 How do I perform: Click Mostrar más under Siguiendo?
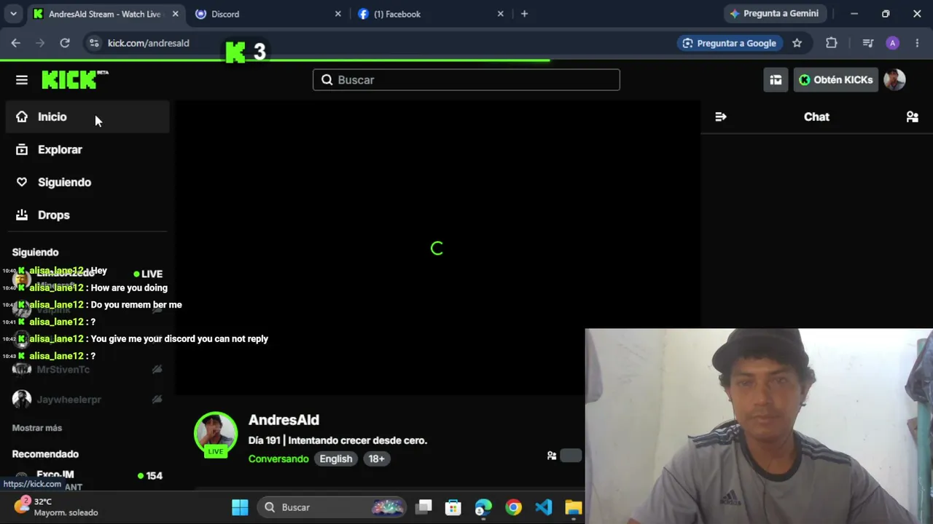pos(37,428)
